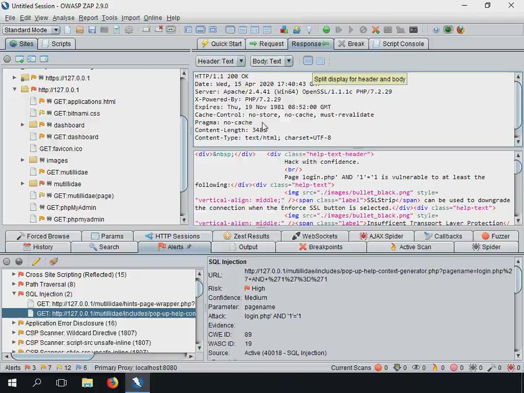
Task: Toggle combined display for header and body
Action: coord(320,61)
